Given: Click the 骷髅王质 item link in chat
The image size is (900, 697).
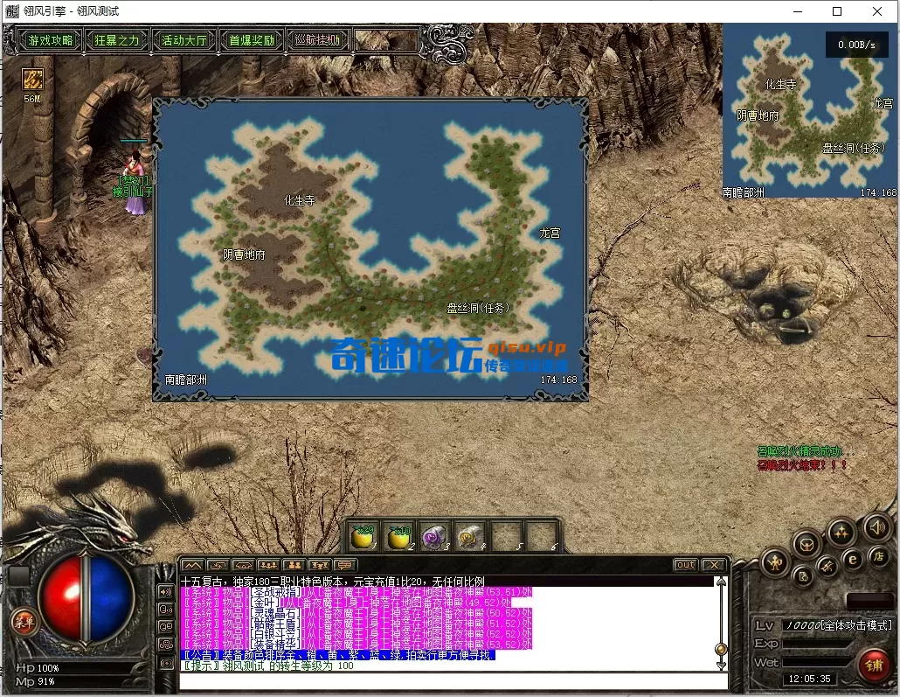Looking at the screenshot, I should (277, 624).
